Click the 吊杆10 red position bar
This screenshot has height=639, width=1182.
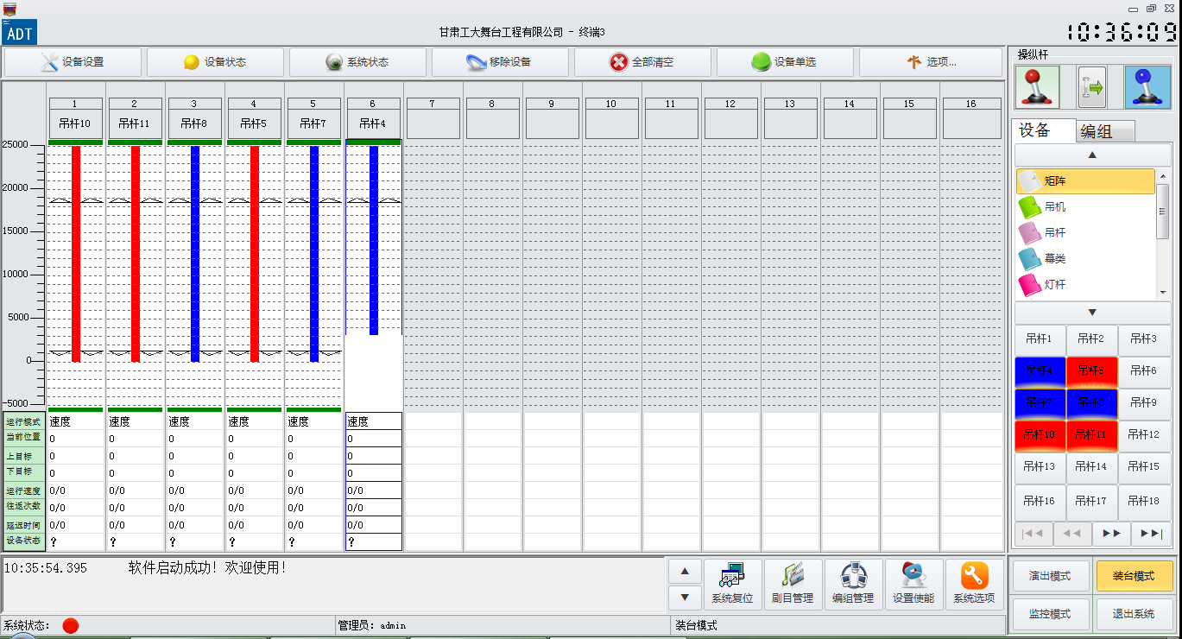click(76, 254)
